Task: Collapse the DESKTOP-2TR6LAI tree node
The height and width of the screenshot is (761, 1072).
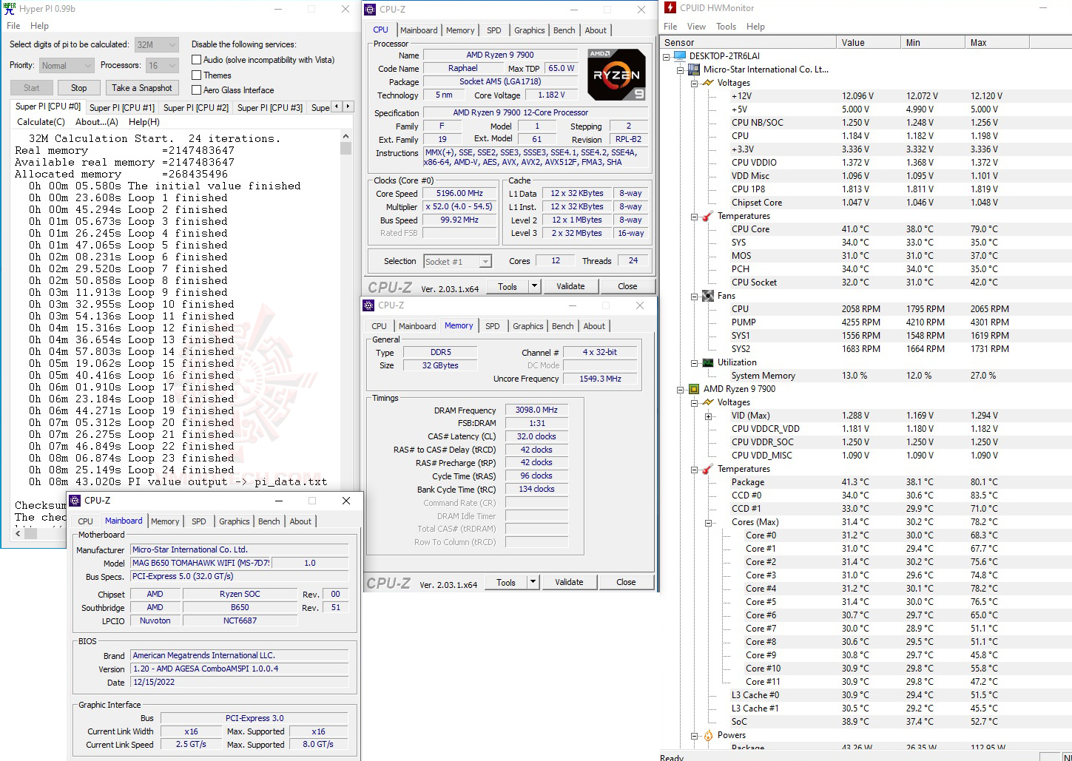Action: pos(667,56)
